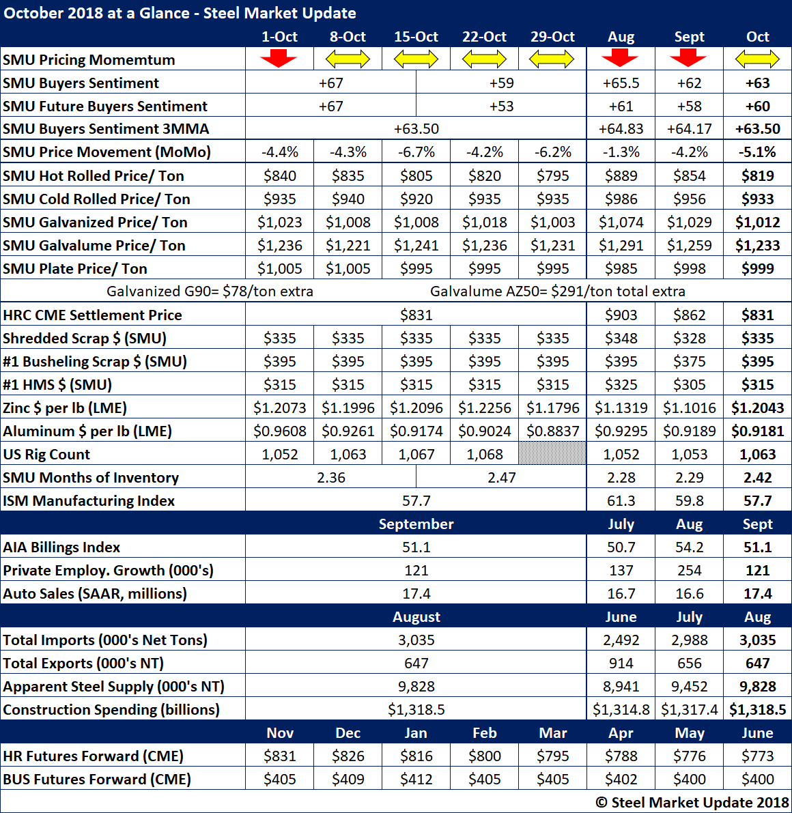Select the June HR Futures Forward $773 cell
This screenshot has width=792, height=813.
click(757, 756)
